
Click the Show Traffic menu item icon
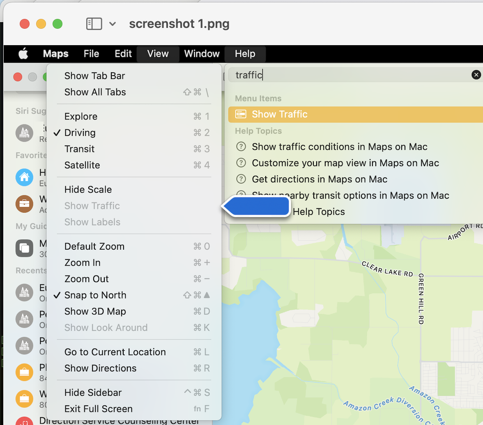click(x=241, y=114)
